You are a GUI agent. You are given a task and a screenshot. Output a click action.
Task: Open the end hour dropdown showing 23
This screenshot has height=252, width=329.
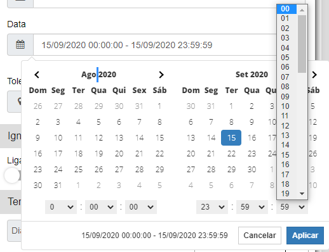pyautogui.click(x=212, y=207)
